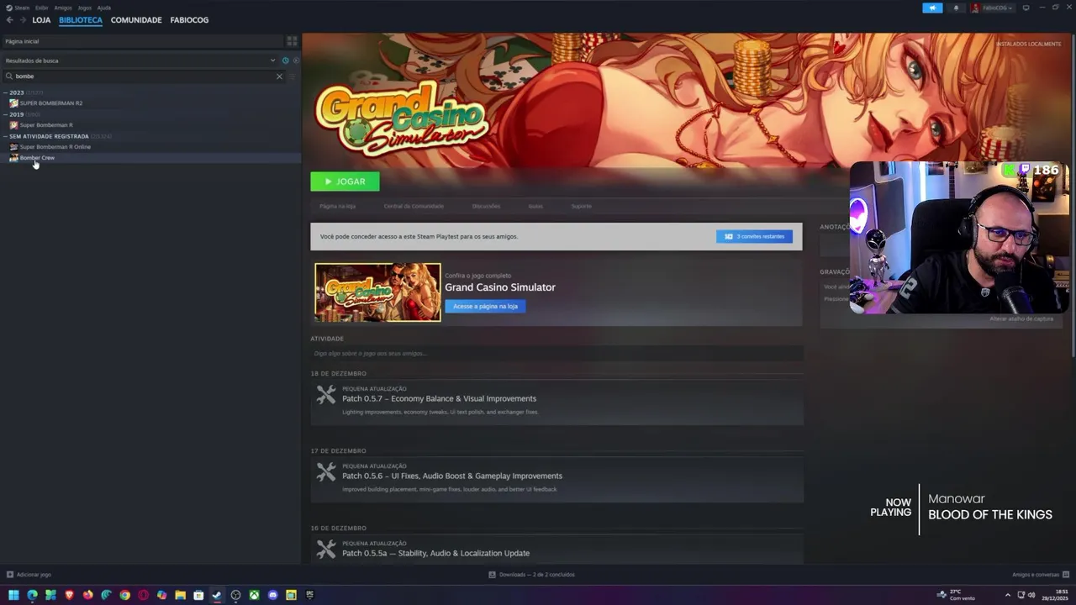This screenshot has width=1076, height=605.
Task: Go back using the back arrow
Action: click(9, 19)
